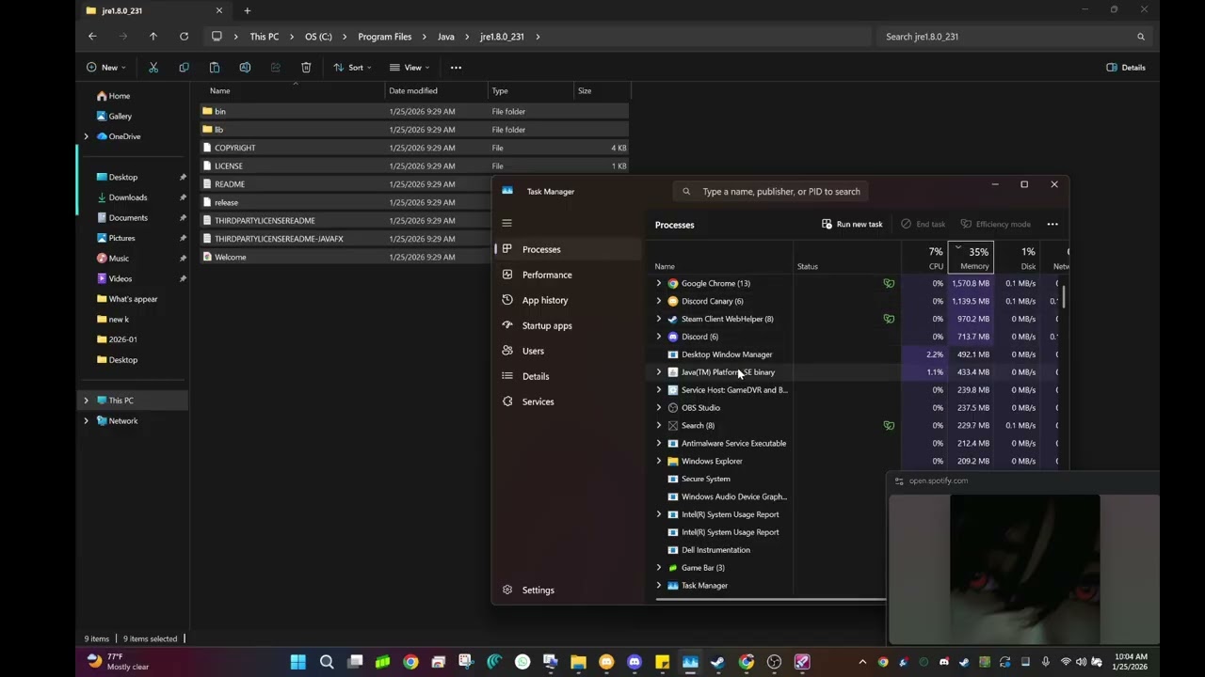Viewport: 1205px width, 677px height.
Task: Select the bin folder
Action: pos(414,111)
